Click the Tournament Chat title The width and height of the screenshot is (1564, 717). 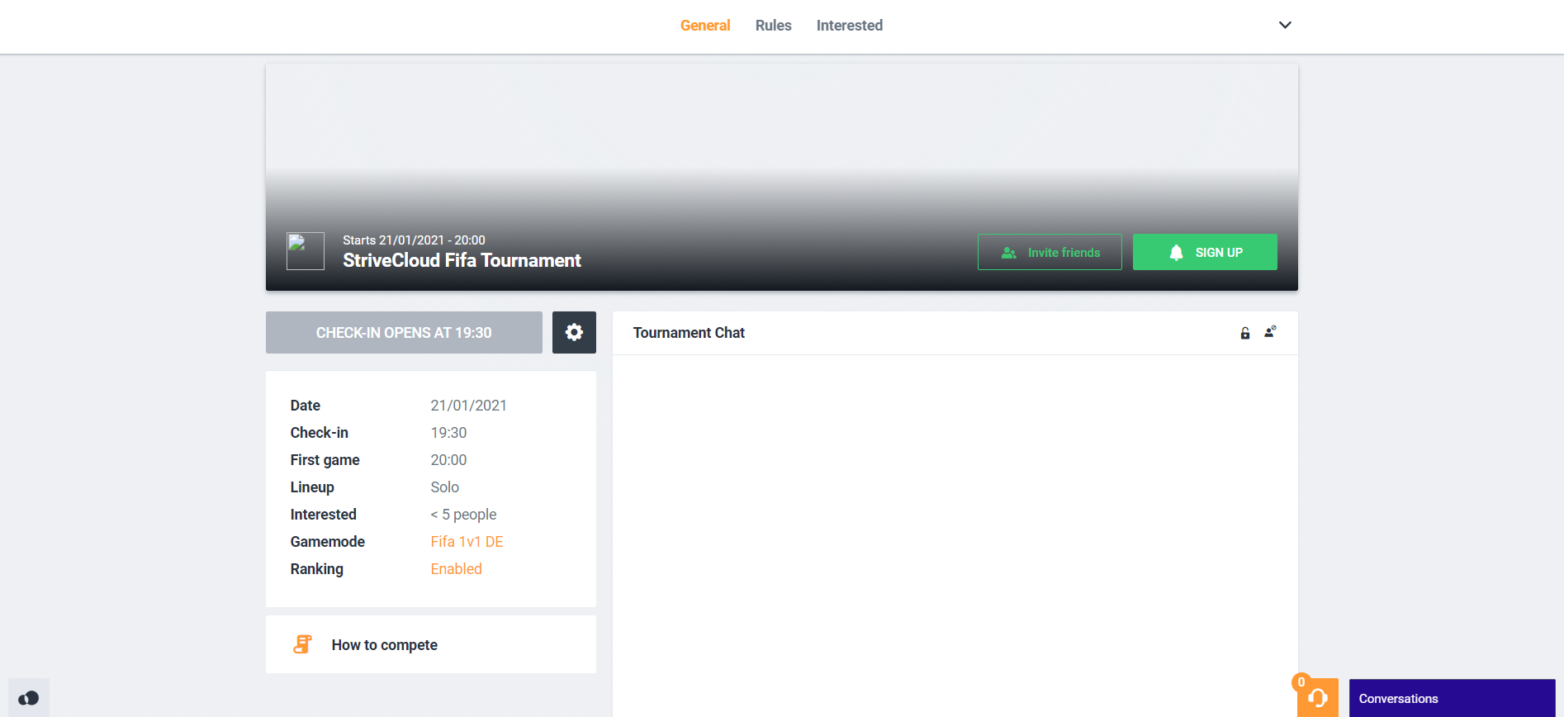click(689, 333)
